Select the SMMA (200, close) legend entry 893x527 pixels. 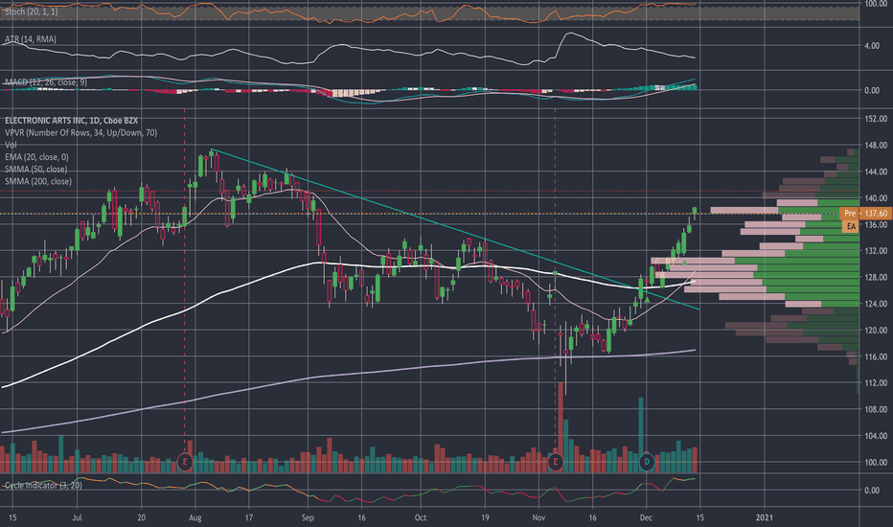point(38,181)
